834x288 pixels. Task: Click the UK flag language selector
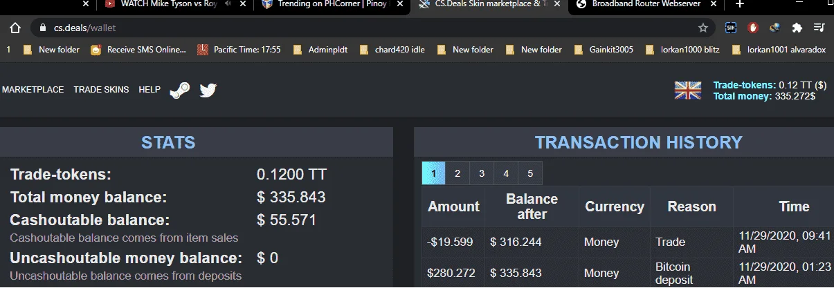pyautogui.click(x=688, y=90)
